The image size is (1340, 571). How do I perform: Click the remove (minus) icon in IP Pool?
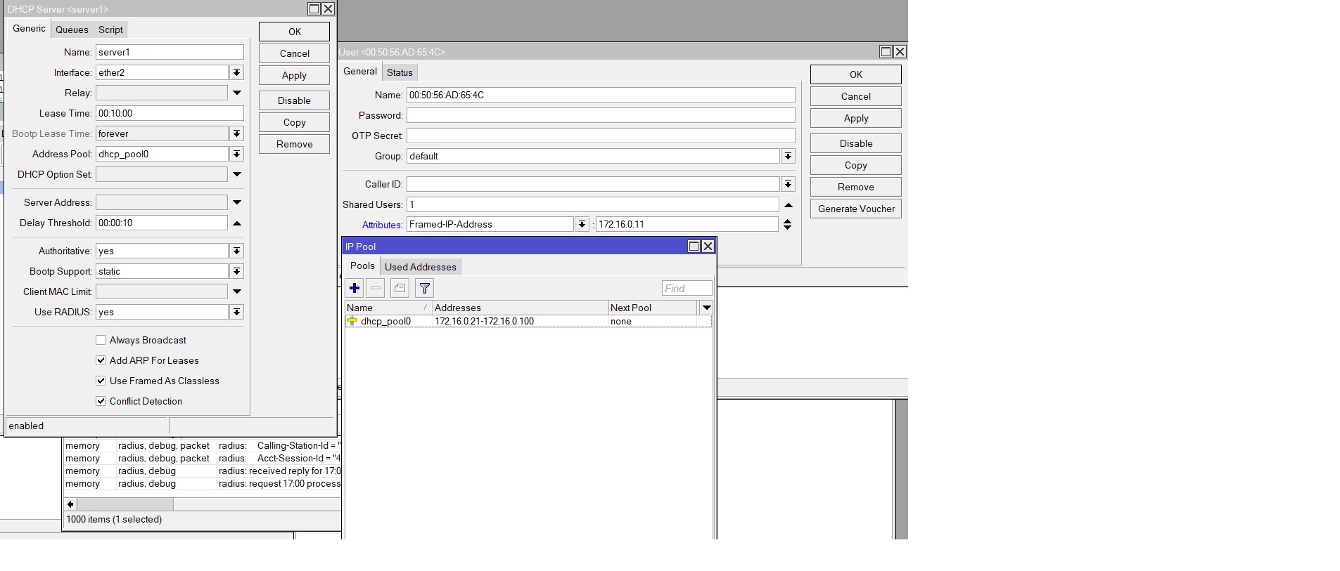[376, 288]
